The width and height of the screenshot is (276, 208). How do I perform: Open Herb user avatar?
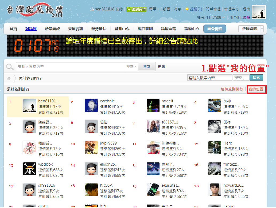(x=215, y=148)
